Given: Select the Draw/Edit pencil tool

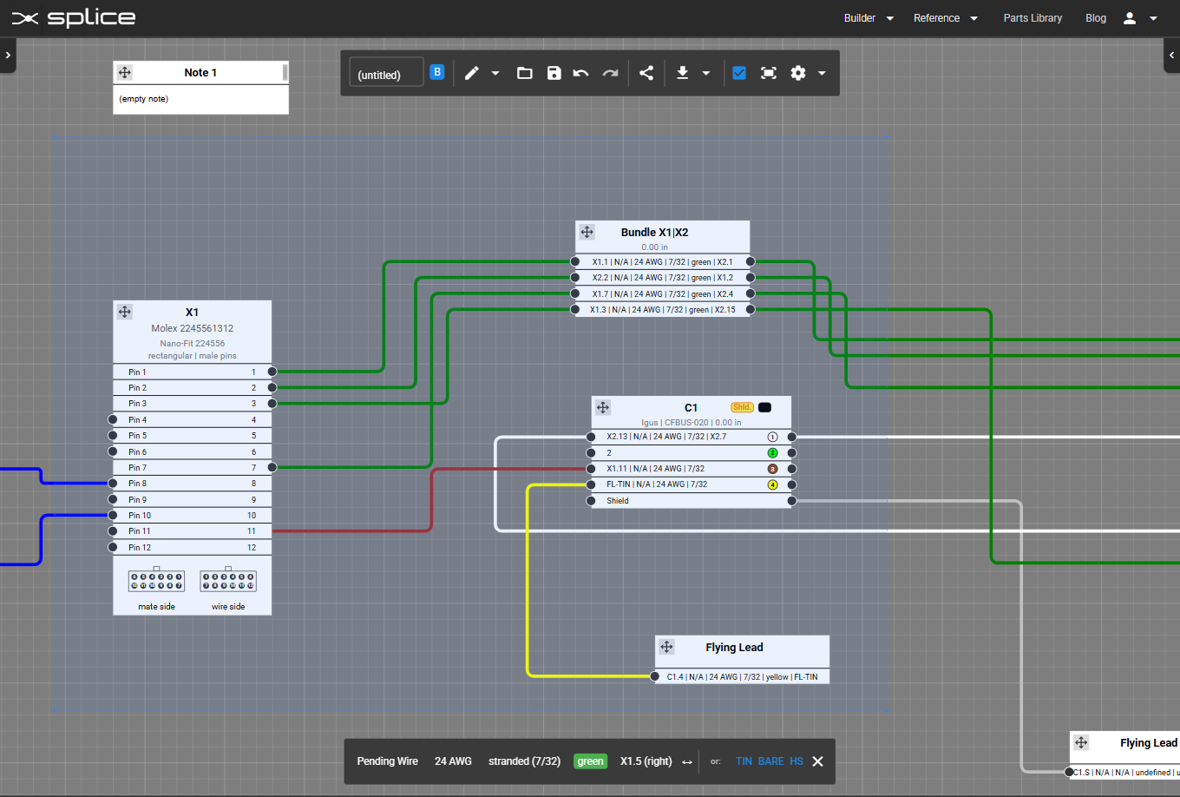Looking at the screenshot, I should tap(473, 73).
